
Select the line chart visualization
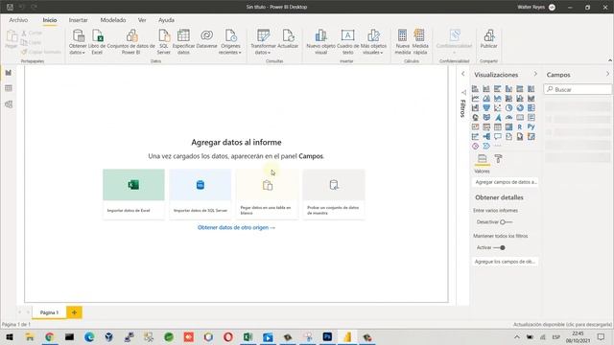tap(475, 98)
